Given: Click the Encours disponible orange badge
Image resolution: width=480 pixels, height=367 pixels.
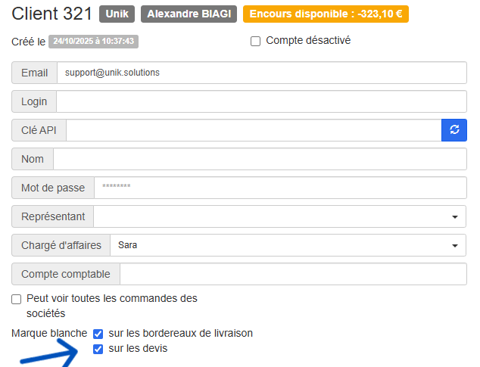Looking at the screenshot, I should click(326, 14).
